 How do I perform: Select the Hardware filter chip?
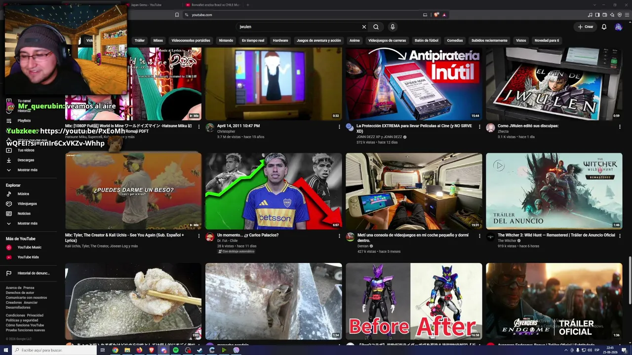(280, 40)
